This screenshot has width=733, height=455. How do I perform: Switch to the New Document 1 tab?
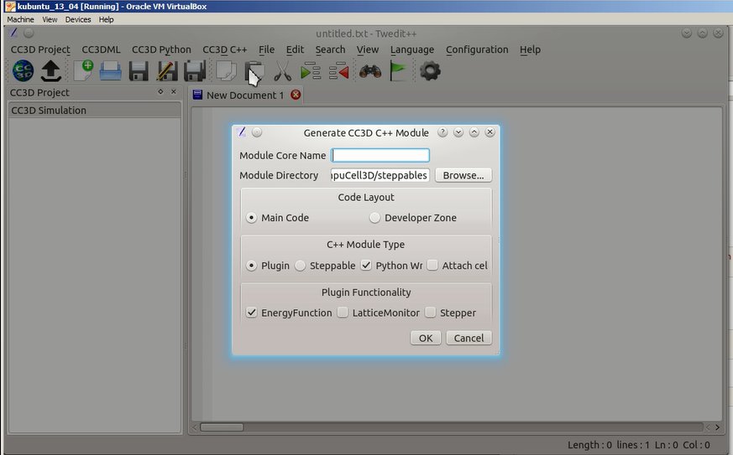click(x=244, y=96)
